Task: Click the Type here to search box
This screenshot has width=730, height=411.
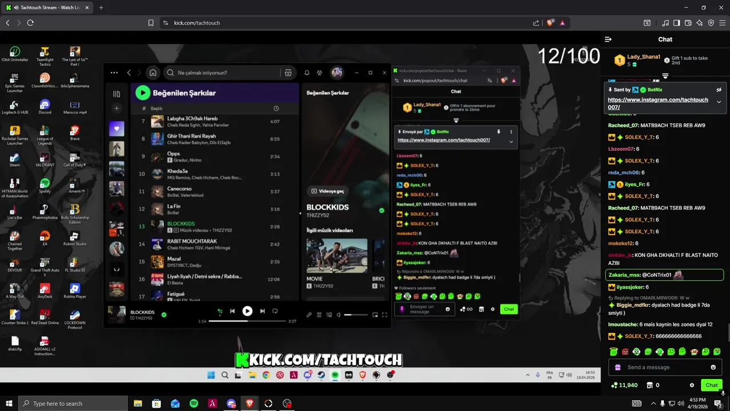Action: [x=73, y=404]
